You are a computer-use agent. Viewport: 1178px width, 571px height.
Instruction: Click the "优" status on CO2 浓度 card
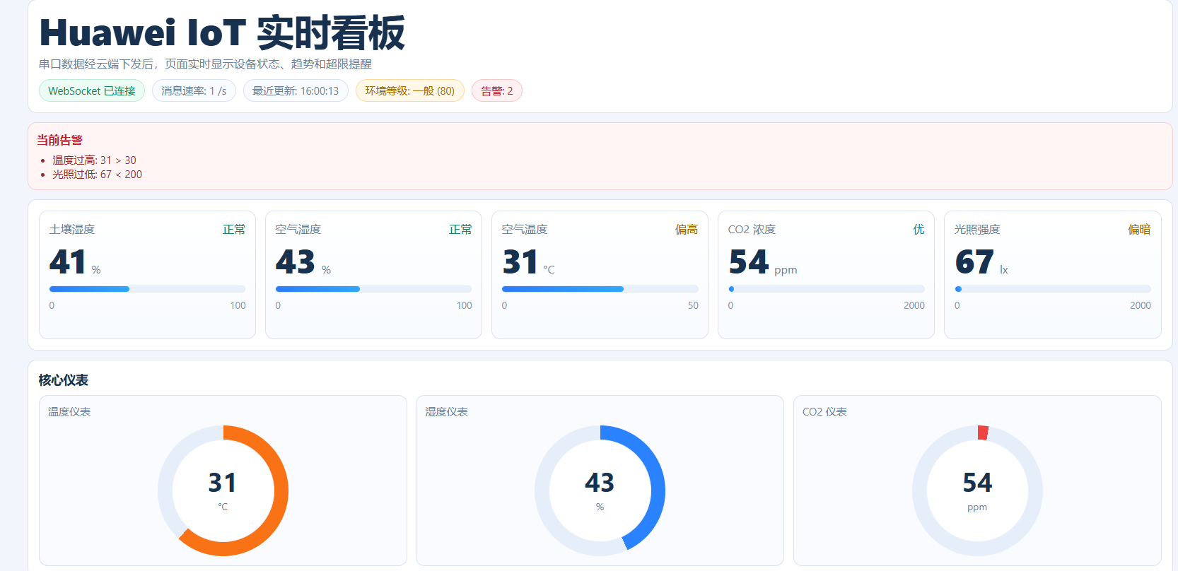[919, 230]
